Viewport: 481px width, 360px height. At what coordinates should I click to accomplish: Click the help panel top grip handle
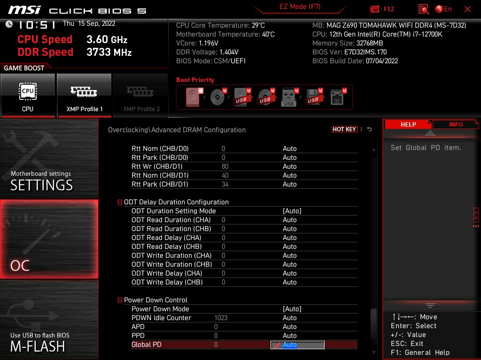[x=430, y=133]
